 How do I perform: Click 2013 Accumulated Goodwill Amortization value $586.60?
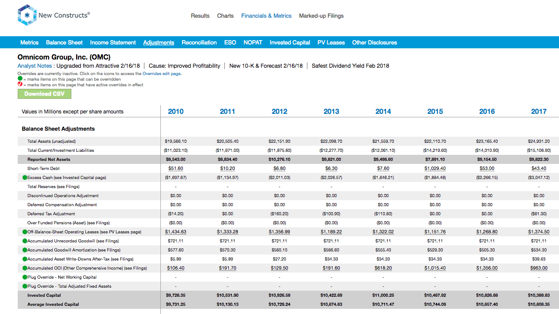click(x=331, y=250)
